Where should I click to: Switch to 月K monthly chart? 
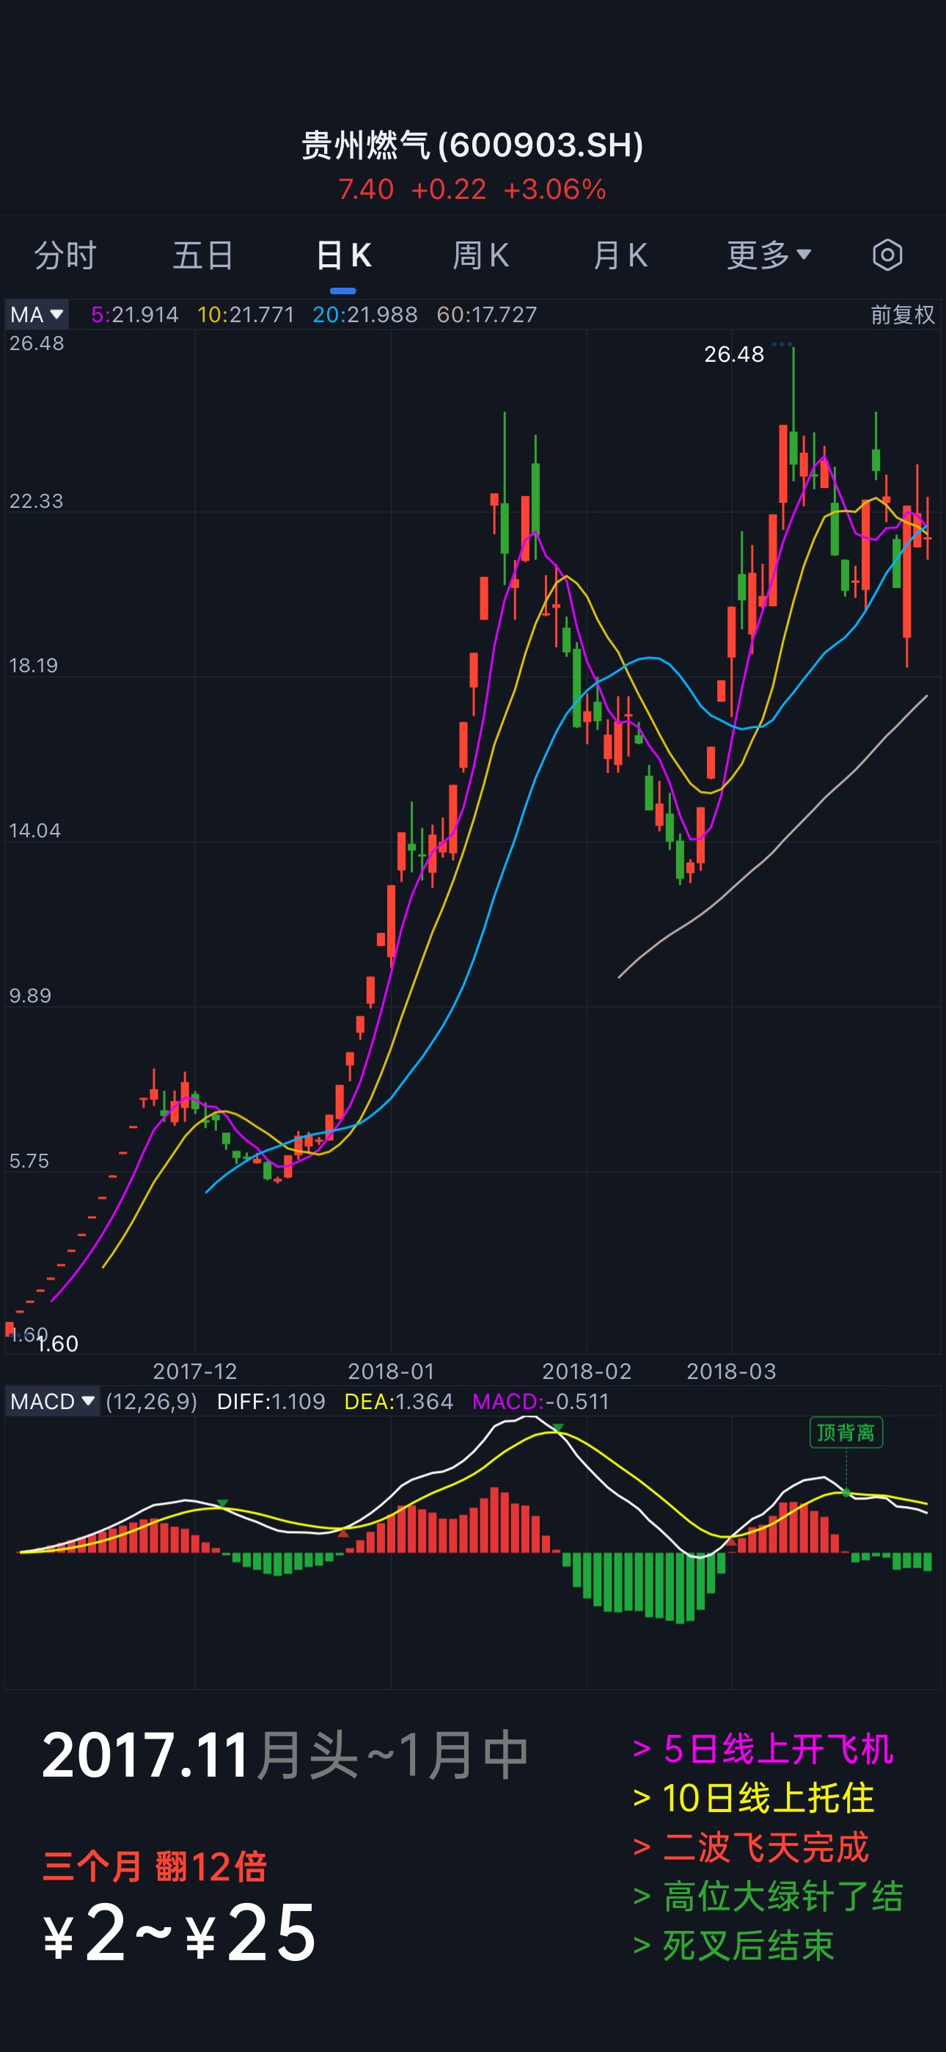(620, 255)
